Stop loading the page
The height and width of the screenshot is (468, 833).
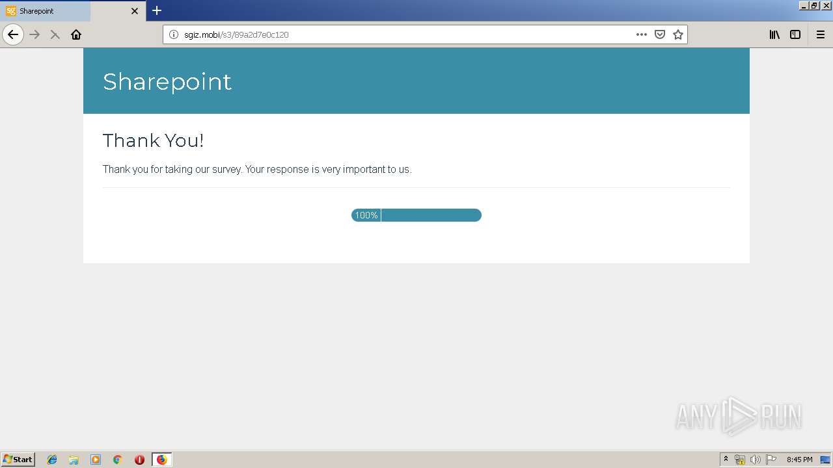pos(55,34)
